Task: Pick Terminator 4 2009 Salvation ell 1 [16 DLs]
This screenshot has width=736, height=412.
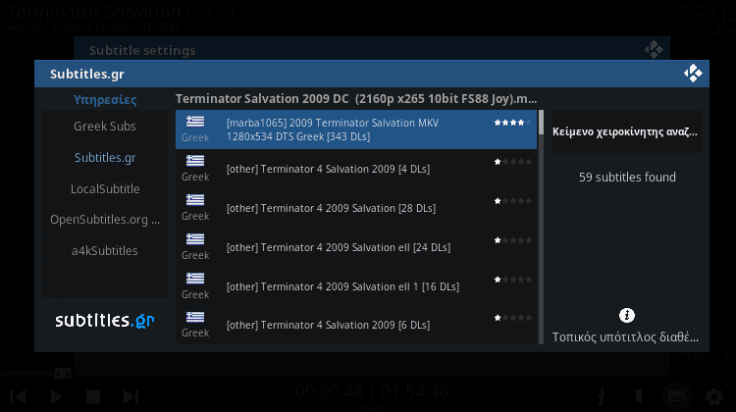Action: (x=356, y=286)
